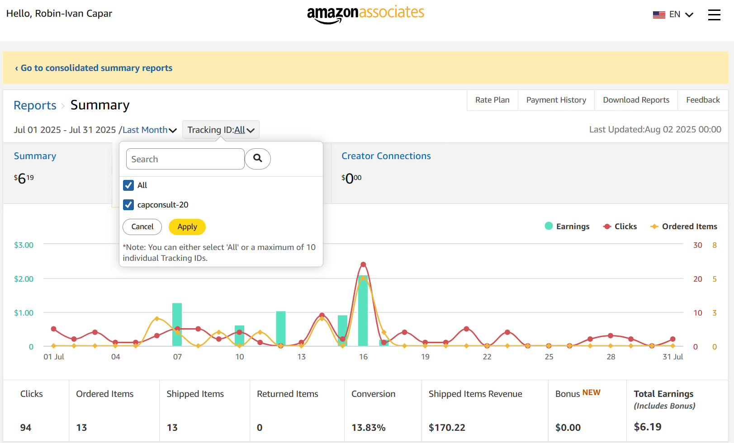Click the Amazon Associates logo
Image resolution: width=734 pixels, height=443 pixels.
[x=365, y=14]
